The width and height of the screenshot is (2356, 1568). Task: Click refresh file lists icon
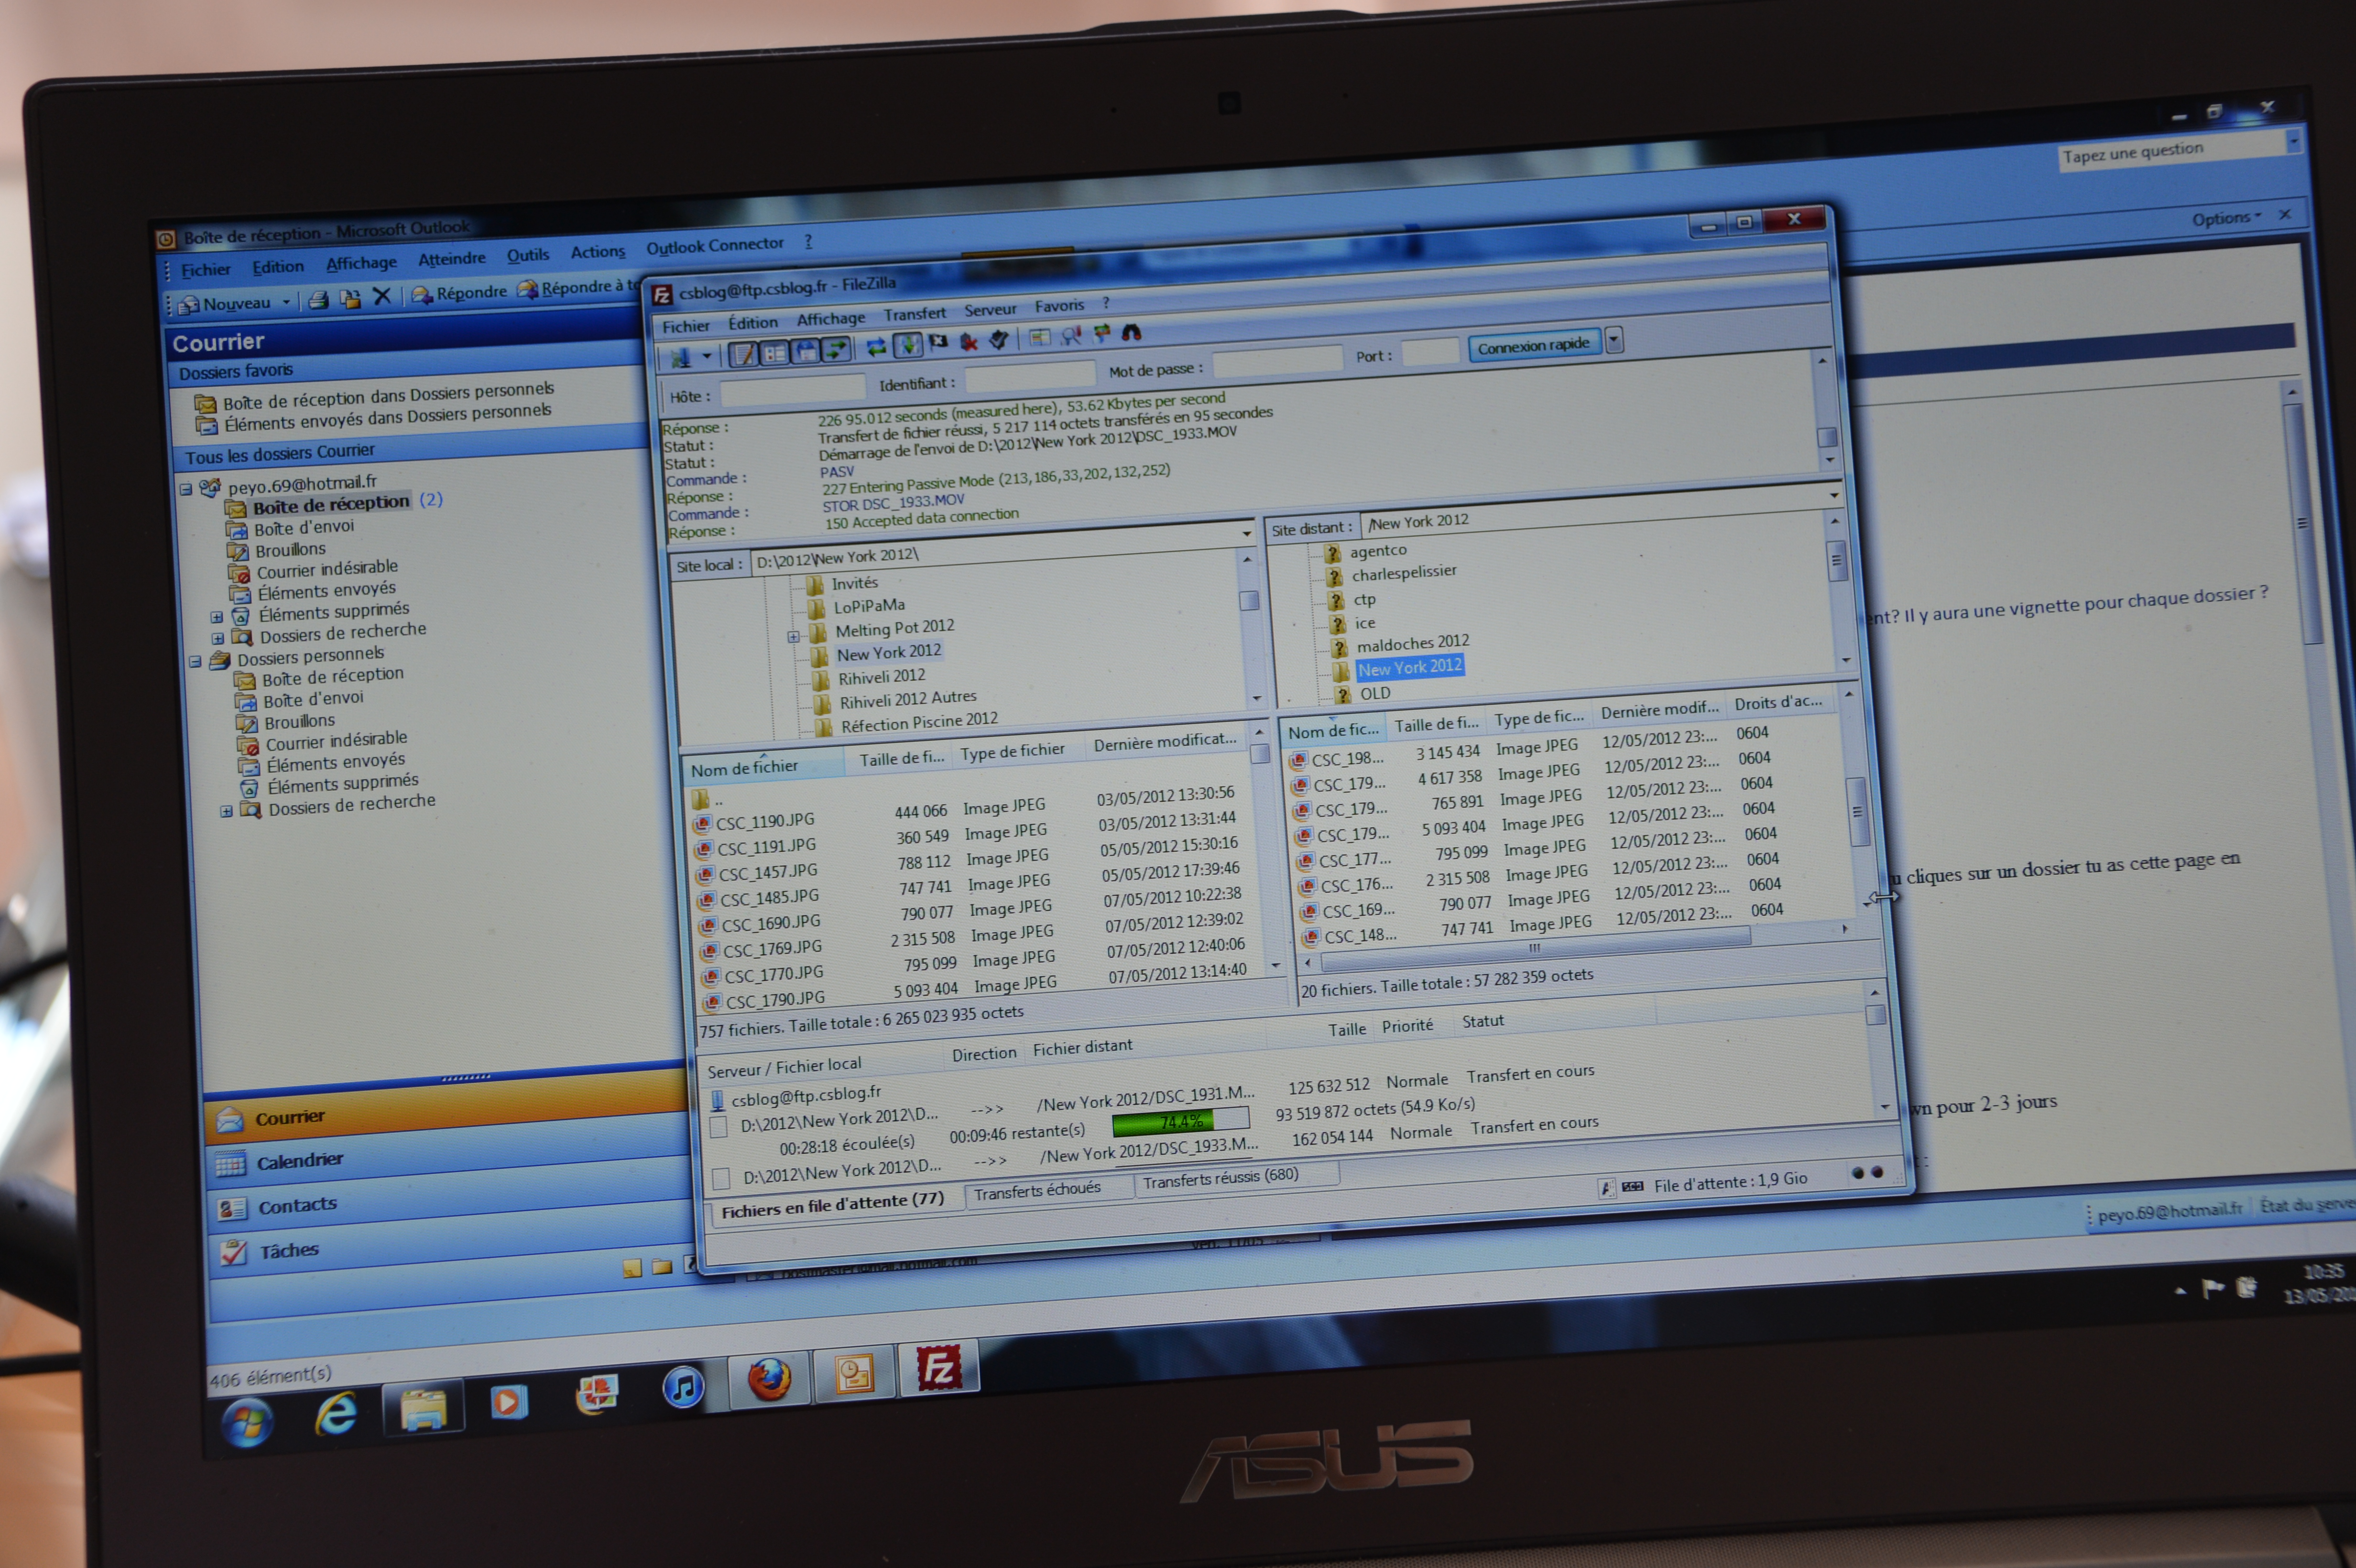[876, 346]
